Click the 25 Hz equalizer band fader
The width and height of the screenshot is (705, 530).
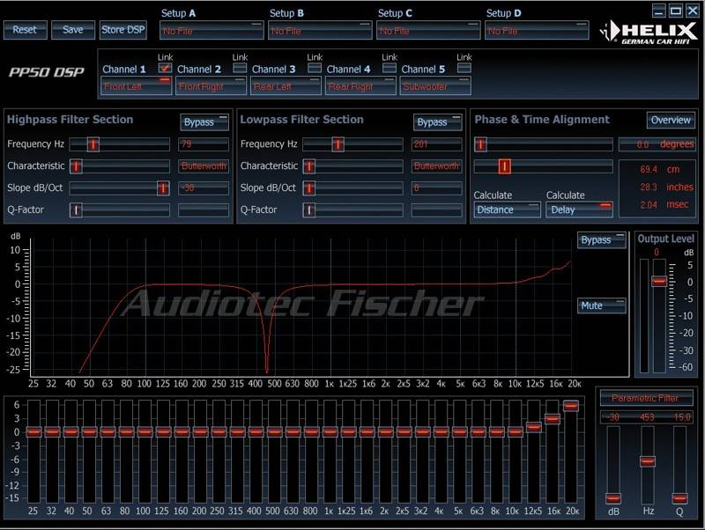pyautogui.click(x=33, y=432)
